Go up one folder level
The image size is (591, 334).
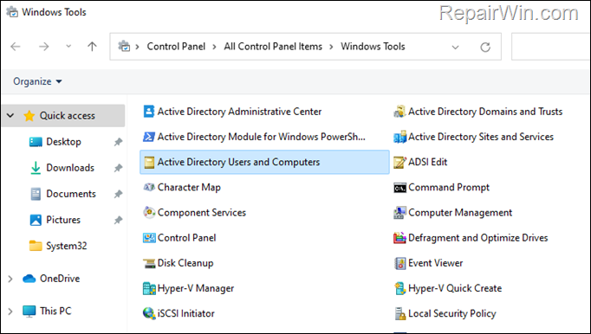click(x=92, y=47)
